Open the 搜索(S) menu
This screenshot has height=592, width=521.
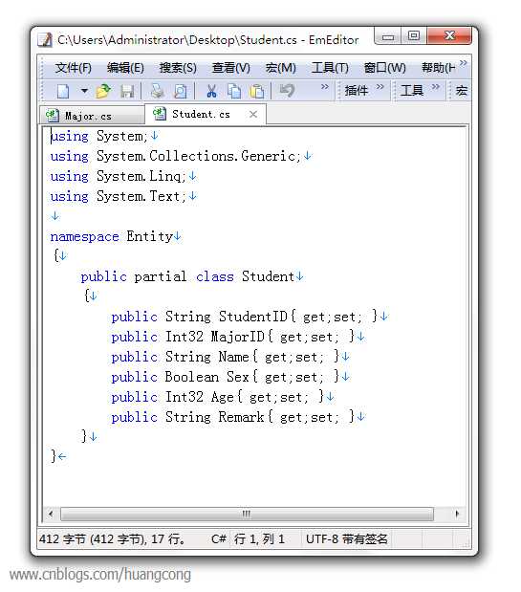(178, 68)
